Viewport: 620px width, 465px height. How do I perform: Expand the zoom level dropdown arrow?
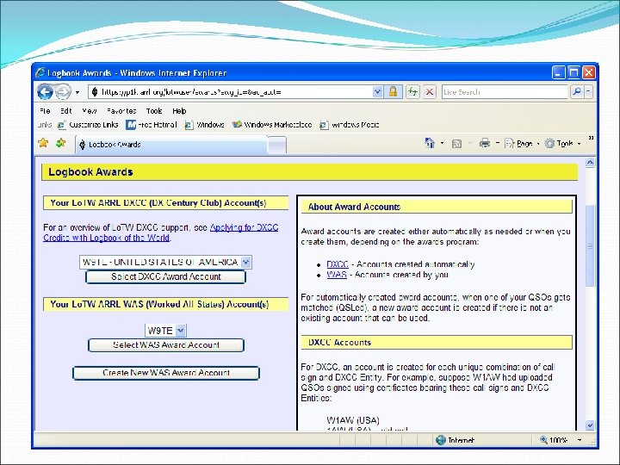pos(580,440)
